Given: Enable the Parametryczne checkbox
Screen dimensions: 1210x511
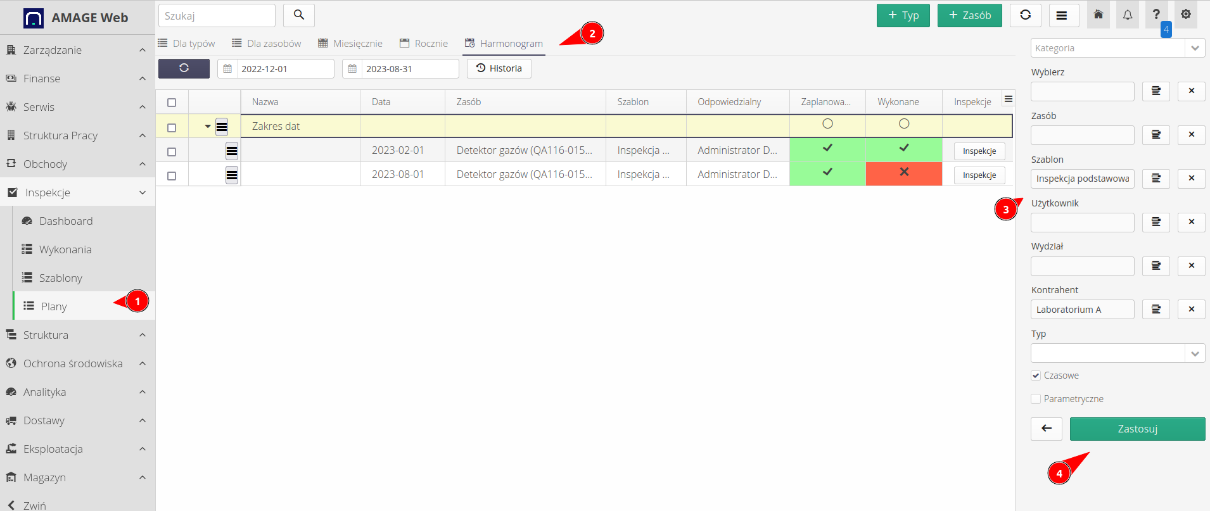Looking at the screenshot, I should 1036,399.
